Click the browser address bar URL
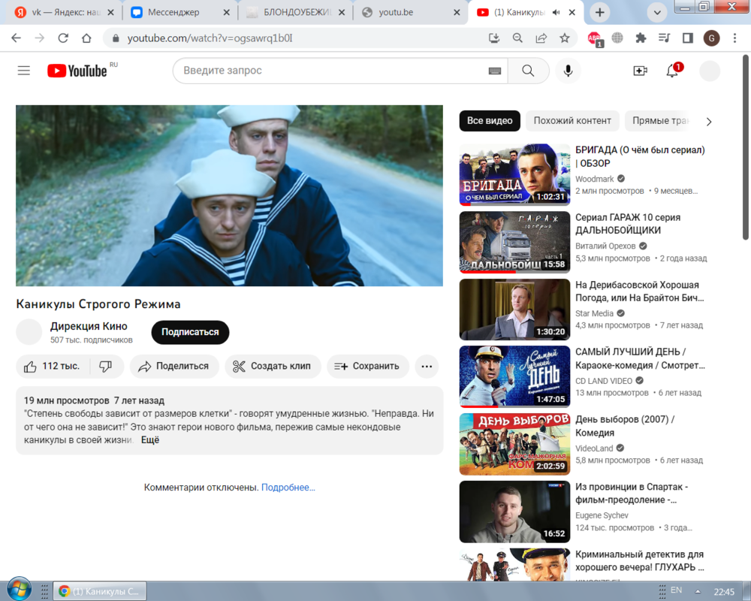751x601 pixels. pos(210,38)
